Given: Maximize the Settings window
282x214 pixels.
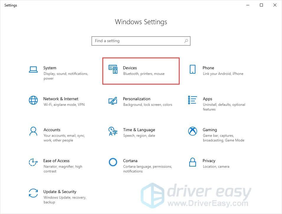Looking at the screenshot, I should [x=261, y=5].
